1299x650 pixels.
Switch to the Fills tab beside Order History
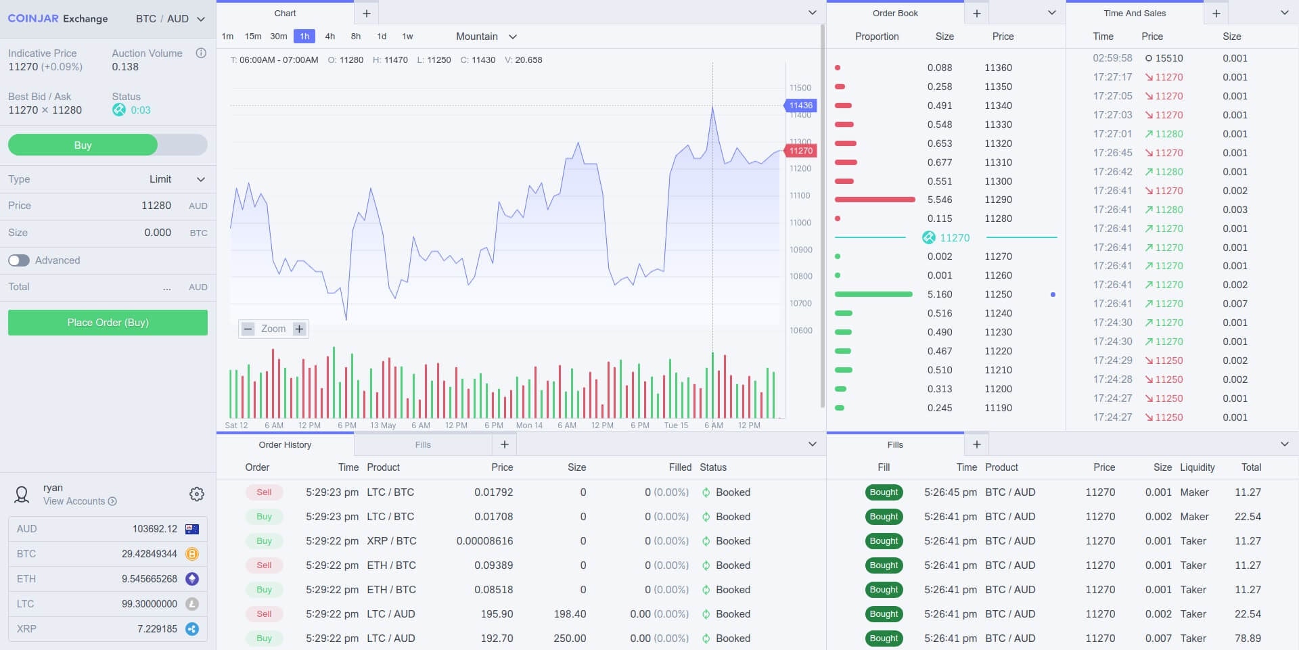(423, 444)
